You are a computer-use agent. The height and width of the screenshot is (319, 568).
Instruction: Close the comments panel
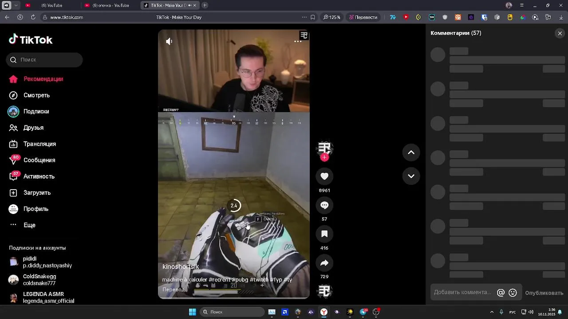pyautogui.click(x=560, y=33)
